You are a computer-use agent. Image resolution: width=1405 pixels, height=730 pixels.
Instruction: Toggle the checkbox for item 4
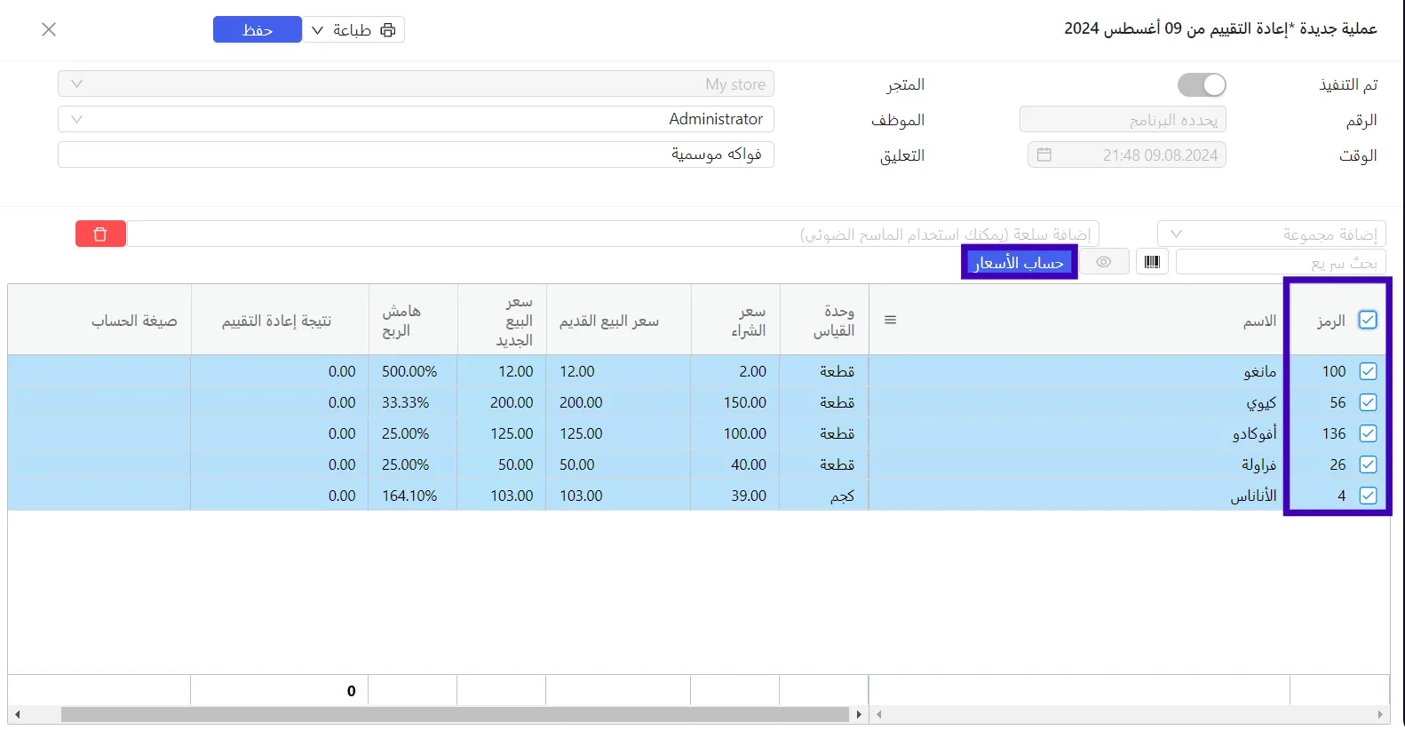pos(1368,496)
